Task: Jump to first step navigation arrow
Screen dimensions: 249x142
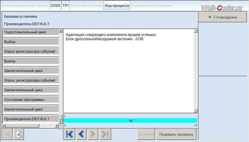Action: pos(69,134)
